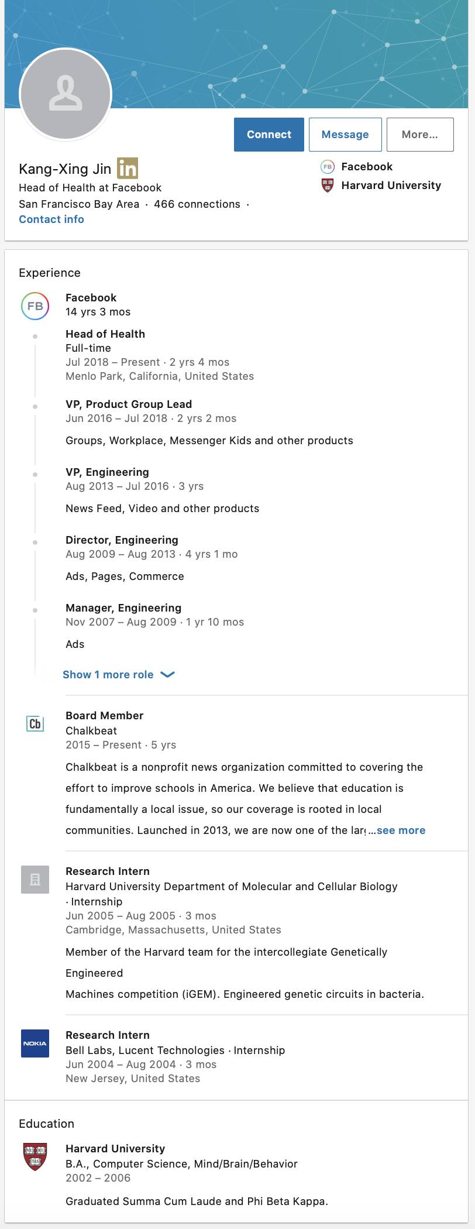Click the small Facebook icon beside the name summary
The width and height of the screenshot is (475, 1229).
click(x=328, y=167)
